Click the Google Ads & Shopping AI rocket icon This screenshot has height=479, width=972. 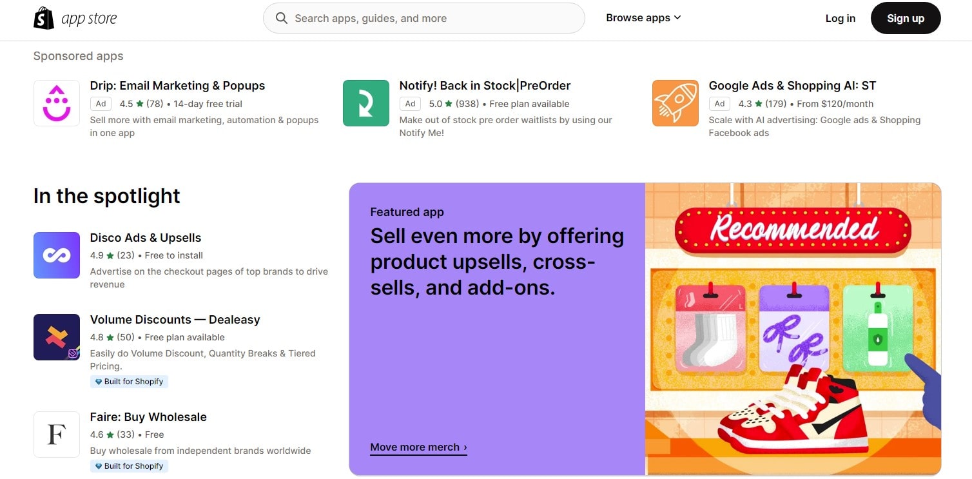(x=675, y=103)
